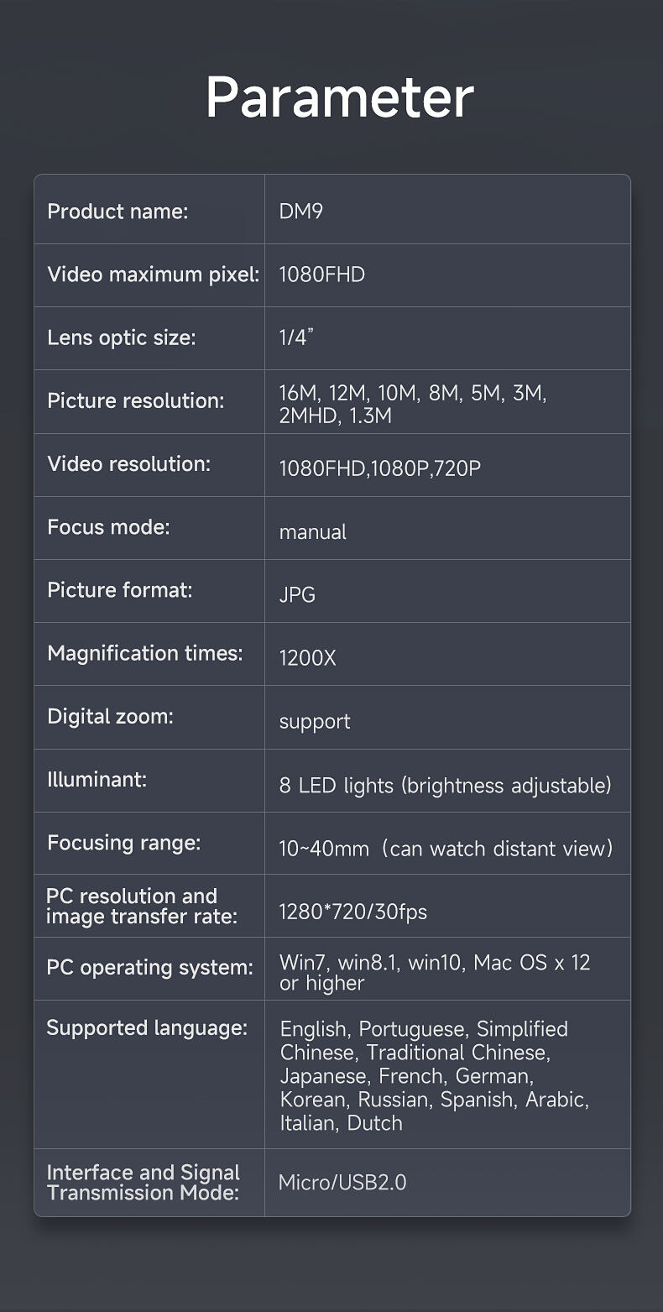Select the Video maximum pixel label

click(x=153, y=274)
